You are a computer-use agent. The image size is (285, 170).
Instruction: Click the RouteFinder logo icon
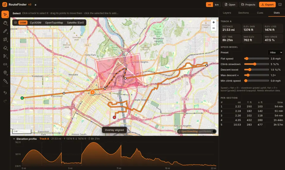point(5,4)
